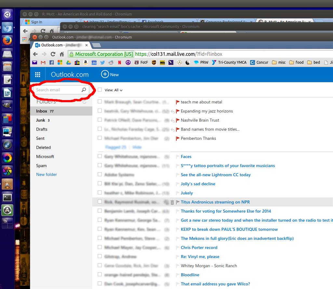This screenshot has height=289, width=333.
Task: Reload the Outlook.com page
Action: 53,54
